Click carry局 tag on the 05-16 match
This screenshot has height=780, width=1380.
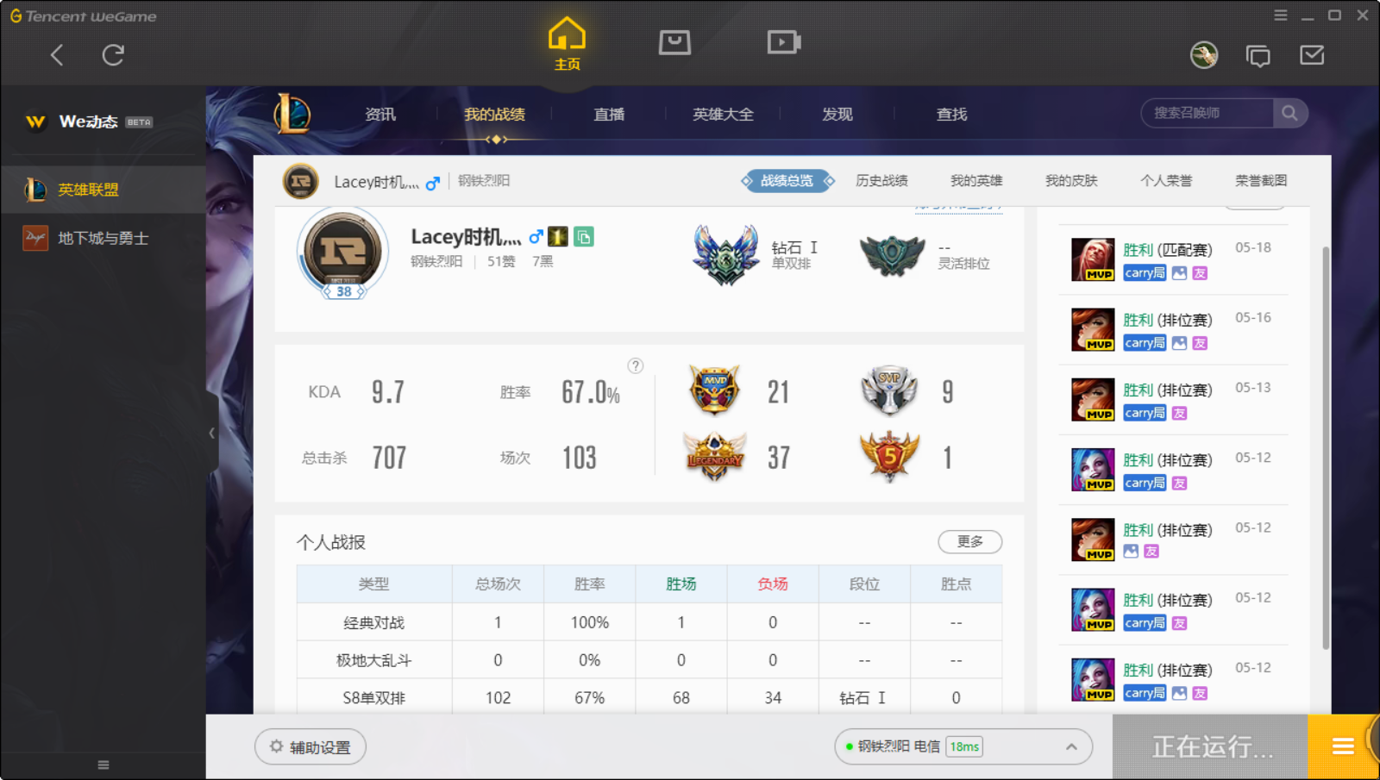[1145, 343]
